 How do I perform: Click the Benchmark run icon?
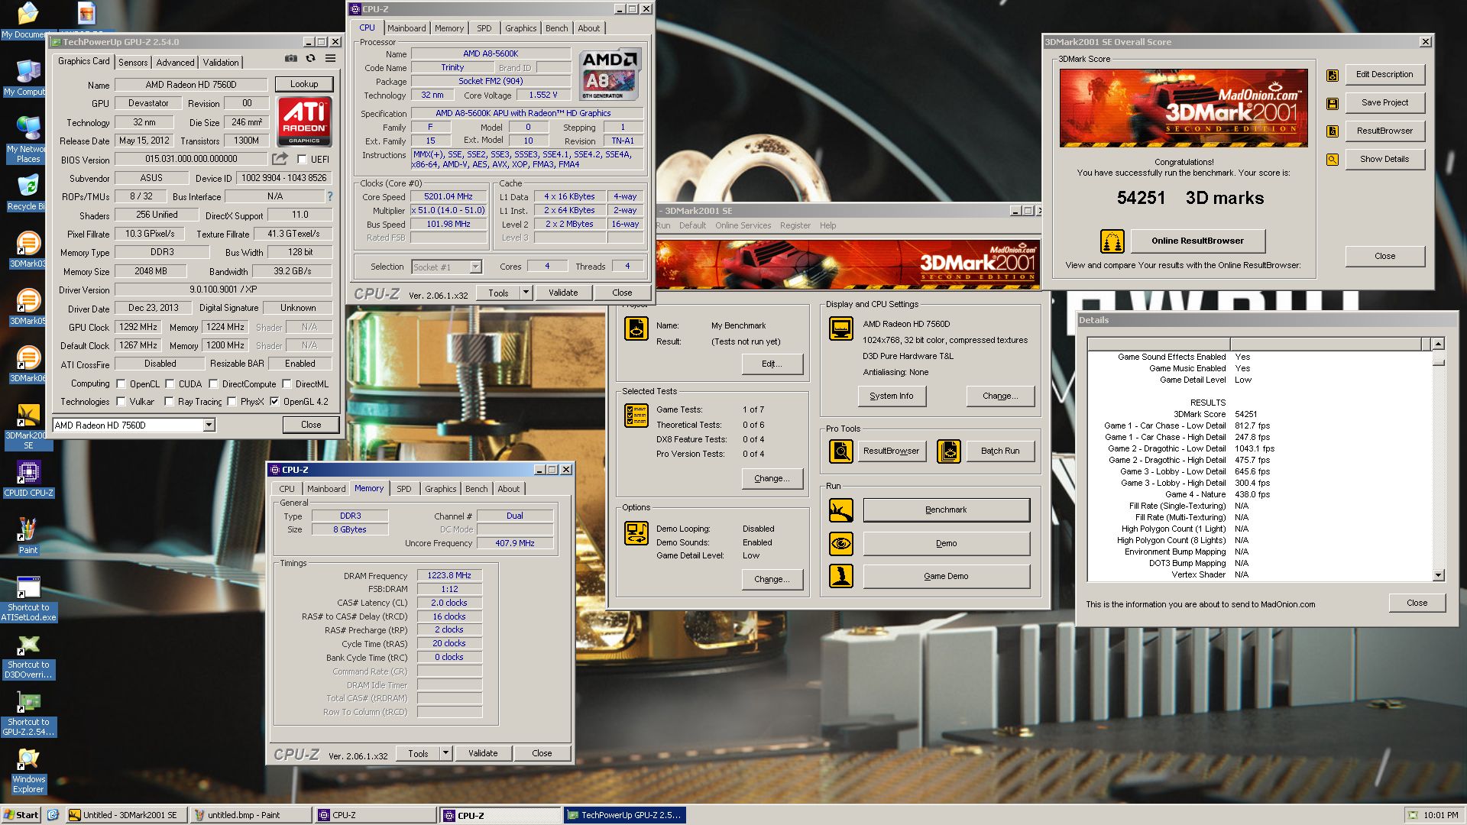click(841, 510)
